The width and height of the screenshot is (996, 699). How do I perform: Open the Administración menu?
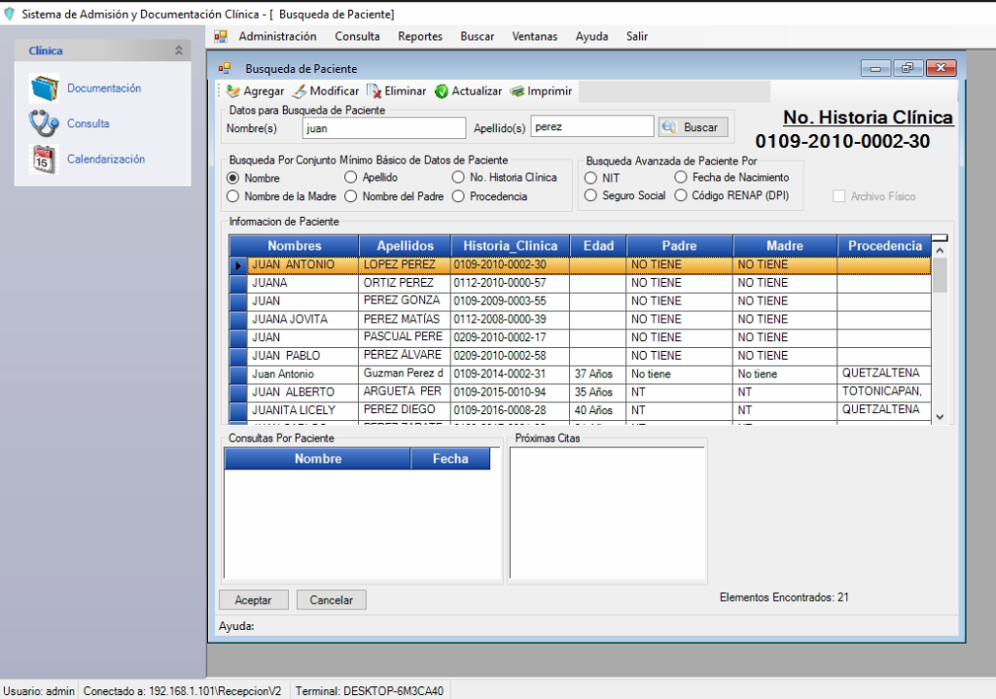coord(277,37)
